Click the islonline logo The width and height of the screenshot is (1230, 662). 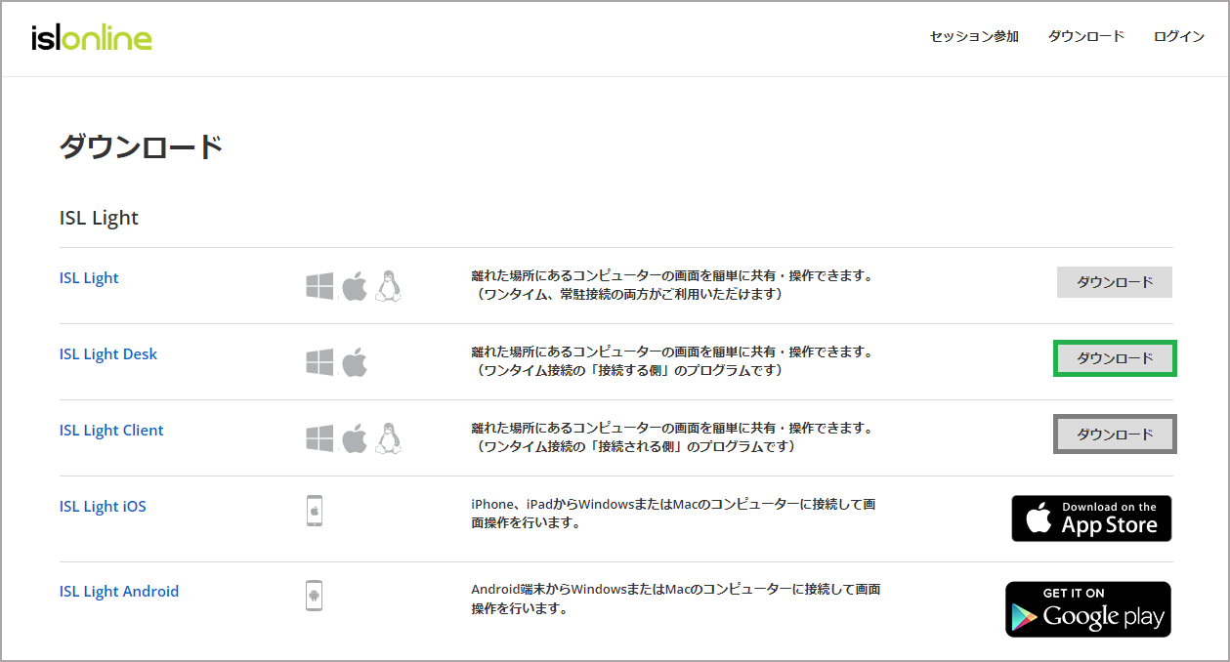click(92, 38)
